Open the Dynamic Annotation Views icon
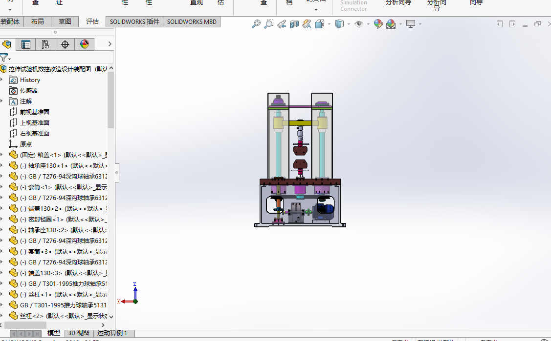Screen dimensions: 551x341 click(307, 24)
